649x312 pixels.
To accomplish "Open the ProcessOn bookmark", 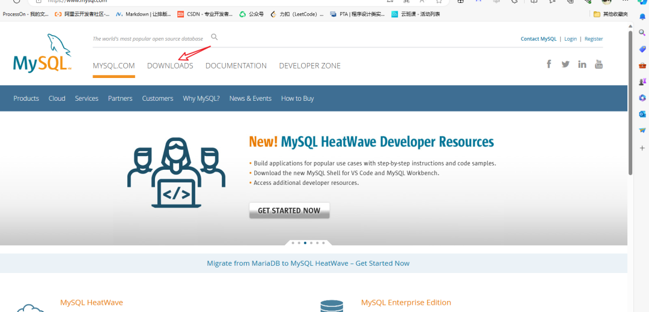I will tap(26, 14).
